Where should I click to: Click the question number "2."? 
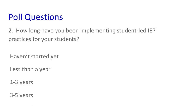click(10, 31)
